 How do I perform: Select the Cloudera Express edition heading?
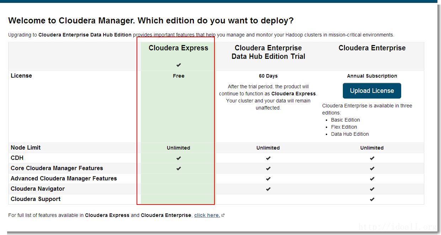click(x=179, y=48)
